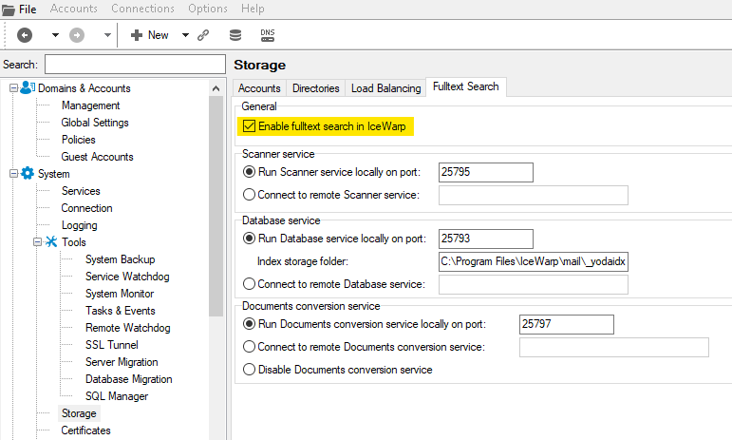Select Policies in the tree
The image size is (732, 440).
click(x=79, y=140)
